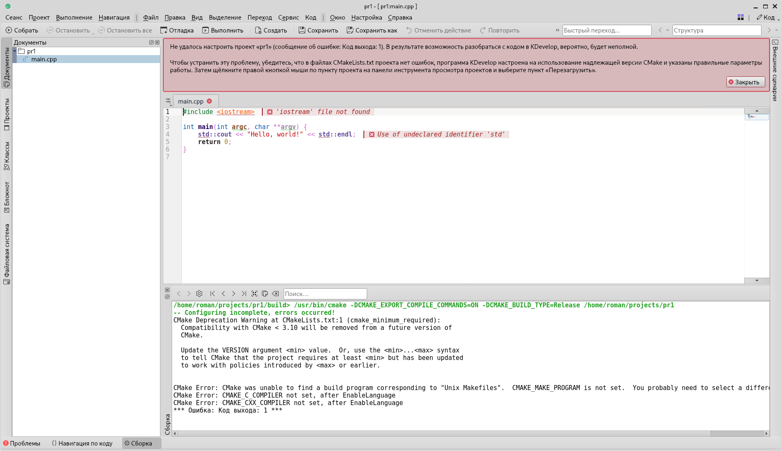Click the Отладка debug button

(177, 30)
